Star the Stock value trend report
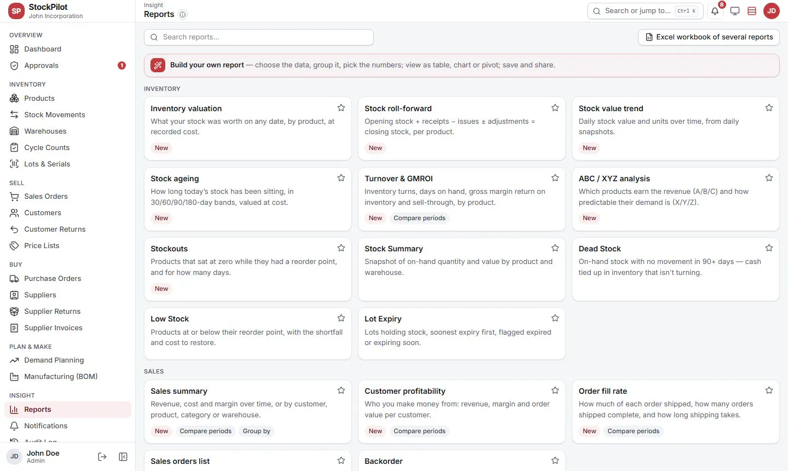This screenshot has height=471, width=788. pyautogui.click(x=769, y=108)
